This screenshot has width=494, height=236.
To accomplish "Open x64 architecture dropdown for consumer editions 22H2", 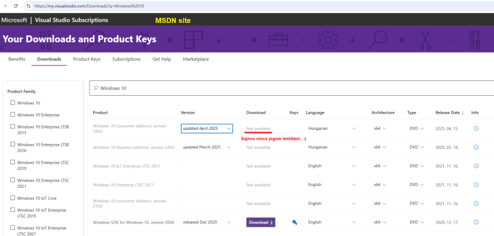I will click(x=380, y=129).
